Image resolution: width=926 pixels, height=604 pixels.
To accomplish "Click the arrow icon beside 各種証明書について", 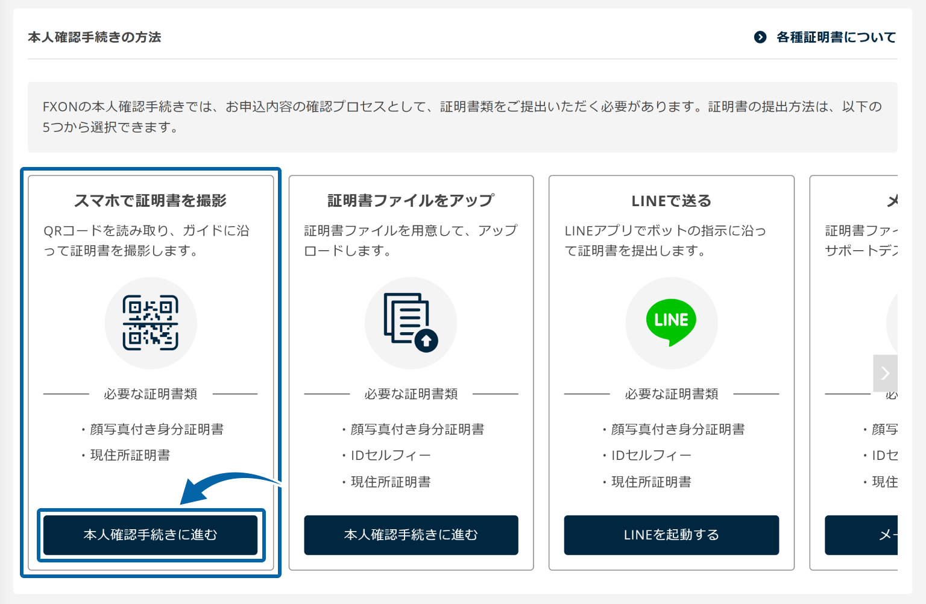I will 760,37.
